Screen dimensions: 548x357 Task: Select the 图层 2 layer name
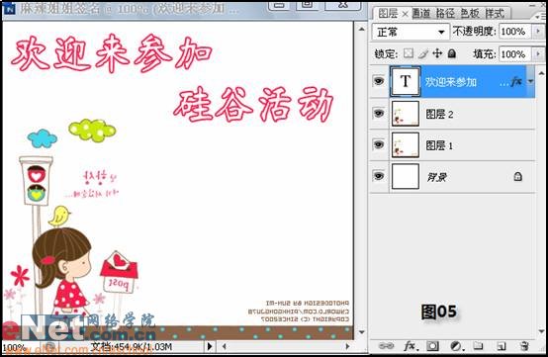coord(439,114)
